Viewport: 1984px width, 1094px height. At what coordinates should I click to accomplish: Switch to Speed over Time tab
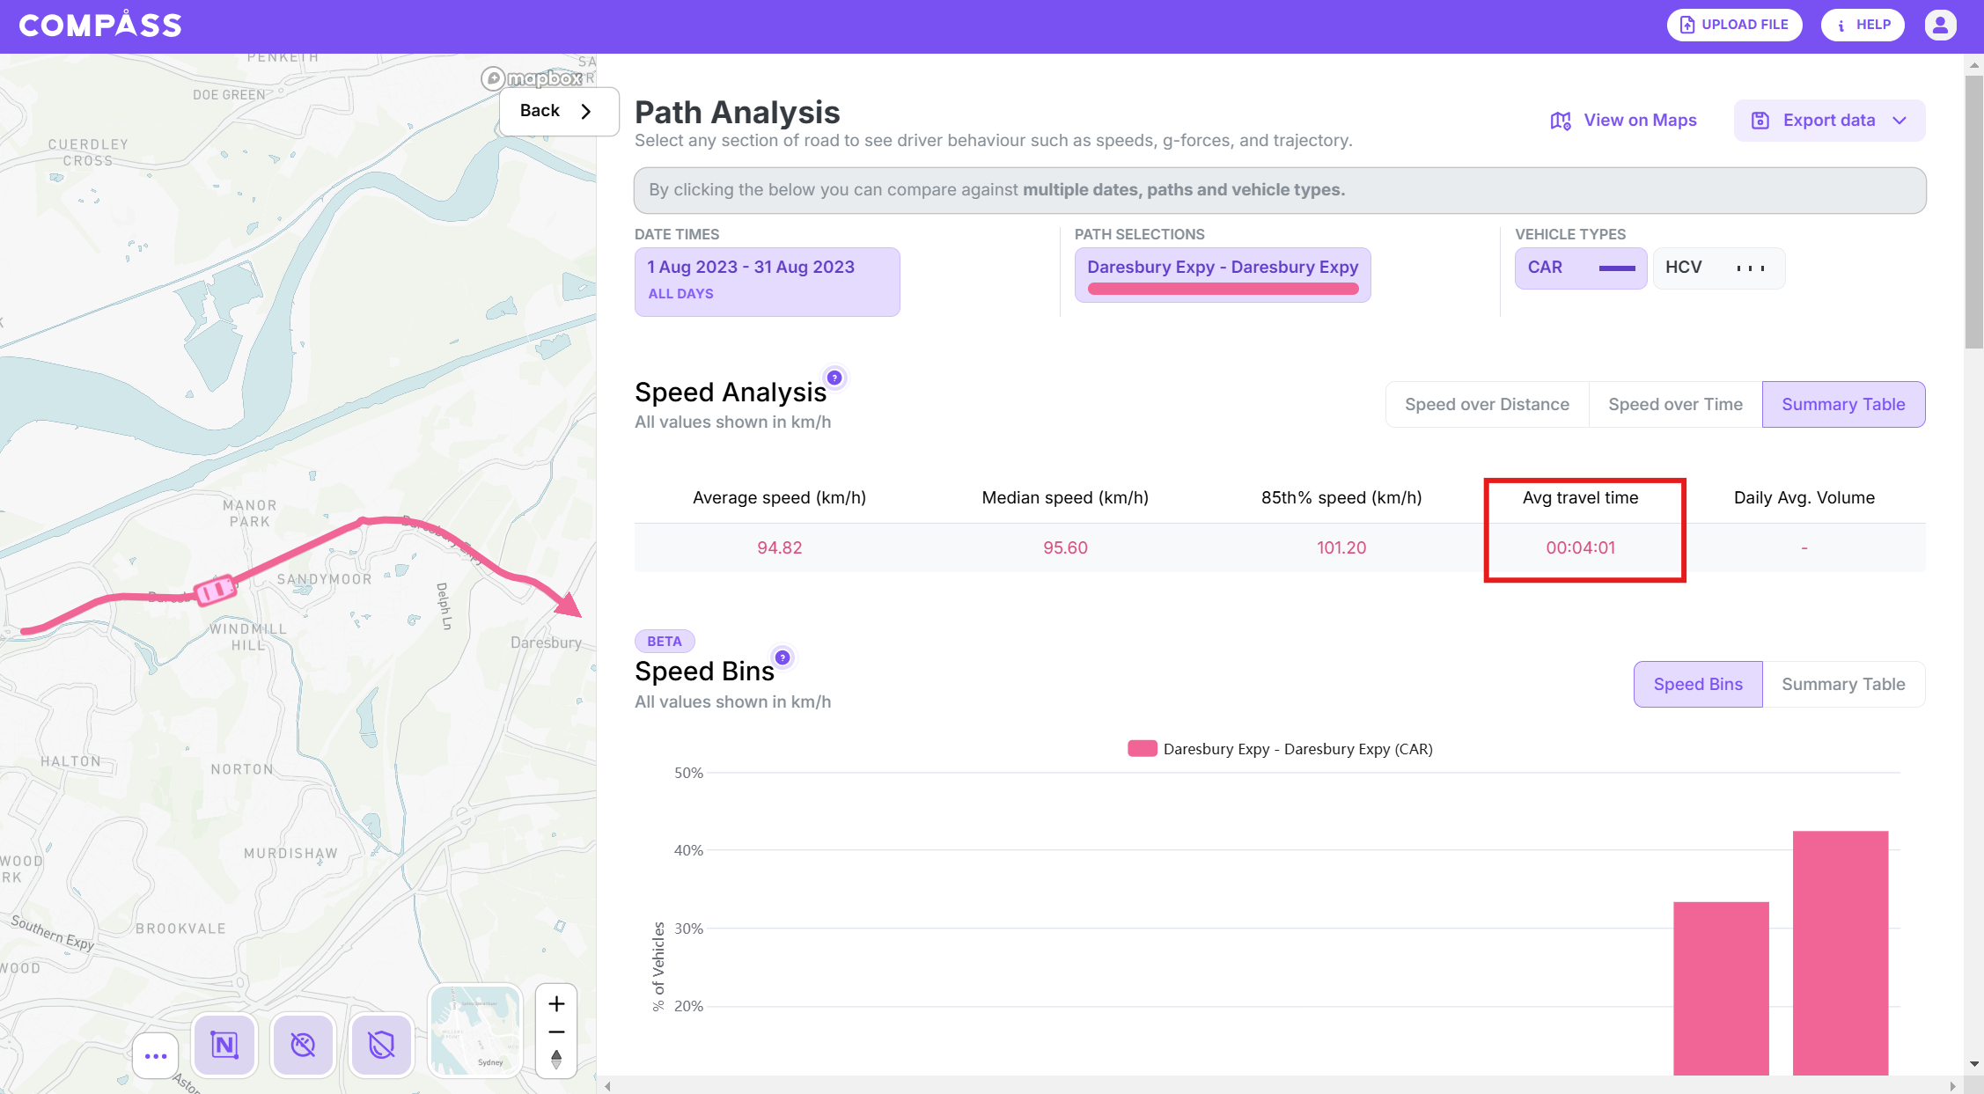1675,404
